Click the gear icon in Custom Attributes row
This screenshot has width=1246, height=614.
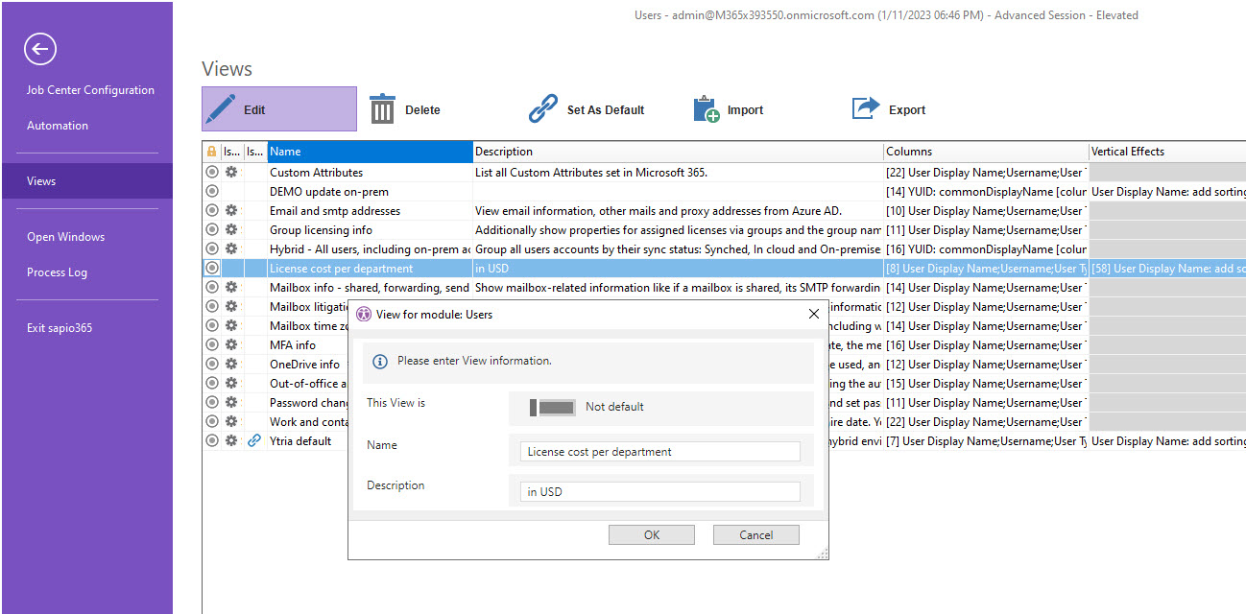pos(231,173)
